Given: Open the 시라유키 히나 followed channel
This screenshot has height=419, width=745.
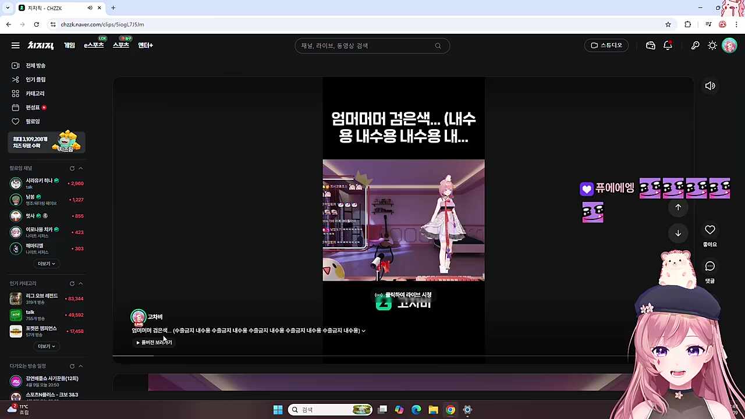Looking at the screenshot, I should pos(47,183).
